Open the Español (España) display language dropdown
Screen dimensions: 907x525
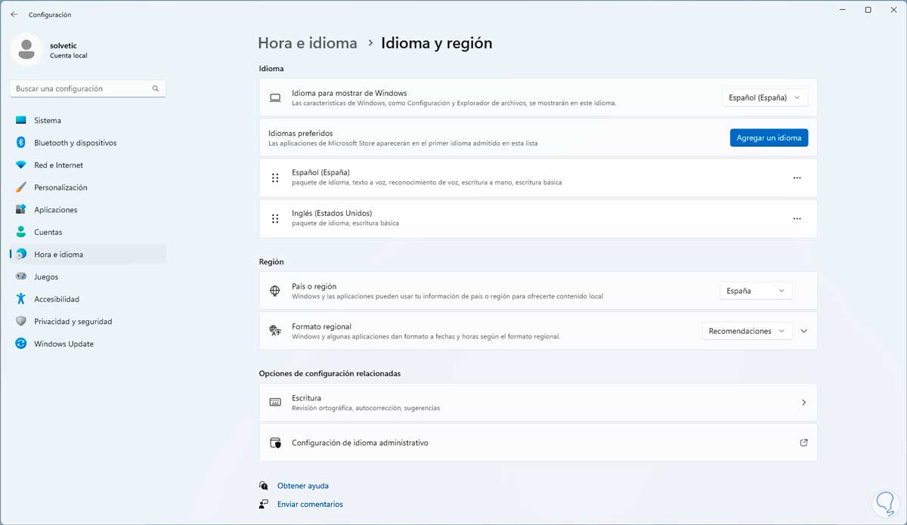(x=765, y=97)
